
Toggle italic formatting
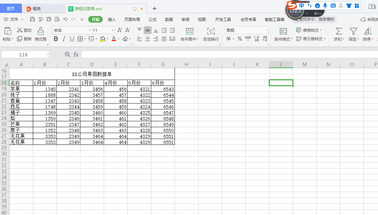pos(64,39)
